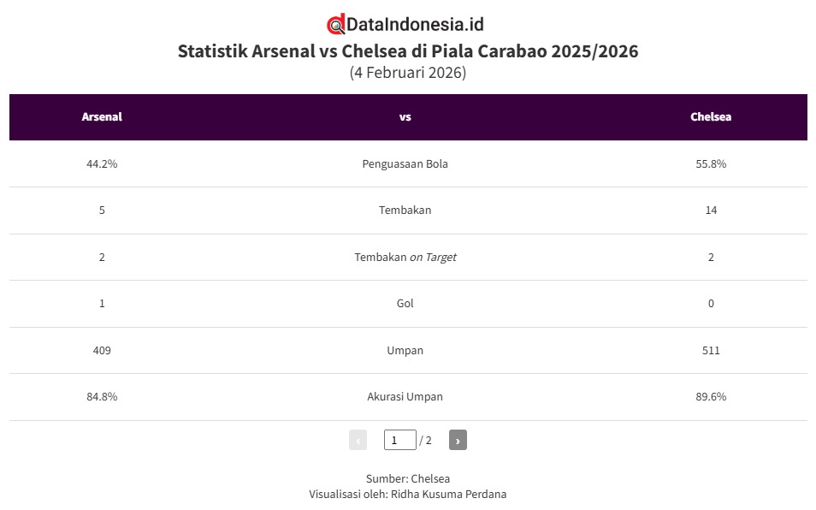Click the light chevron on the left pager
The image size is (816, 510).
(x=358, y=439)
